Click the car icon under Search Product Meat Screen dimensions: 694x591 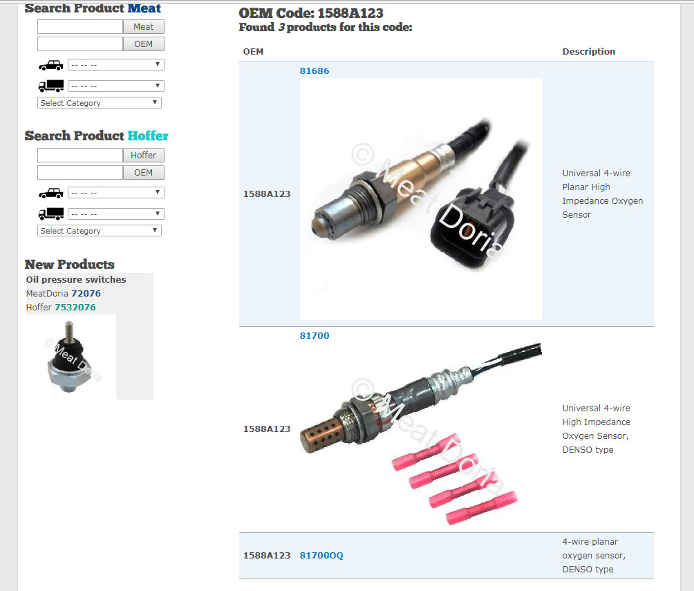coord(51,66)
